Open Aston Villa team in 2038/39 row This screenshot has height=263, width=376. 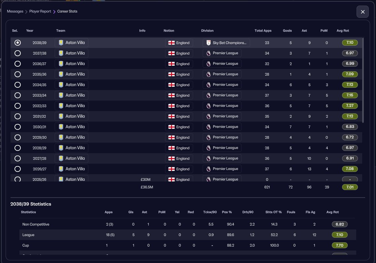pos(72,43)
